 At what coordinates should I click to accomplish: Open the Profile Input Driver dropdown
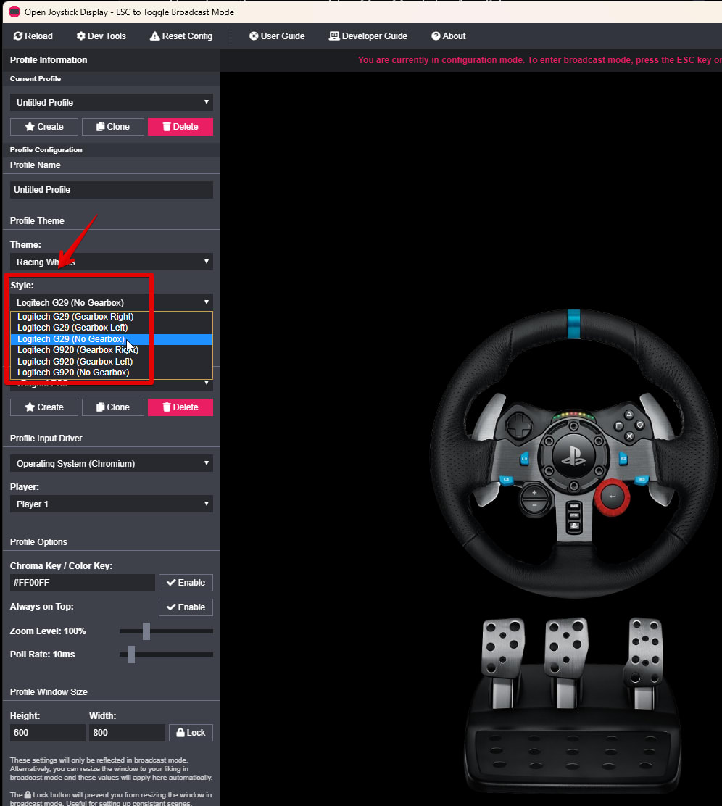pos(112,463)
